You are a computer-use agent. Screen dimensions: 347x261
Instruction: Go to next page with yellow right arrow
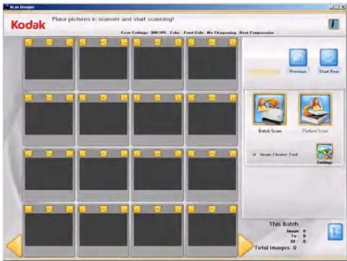(x=245, y=245)
